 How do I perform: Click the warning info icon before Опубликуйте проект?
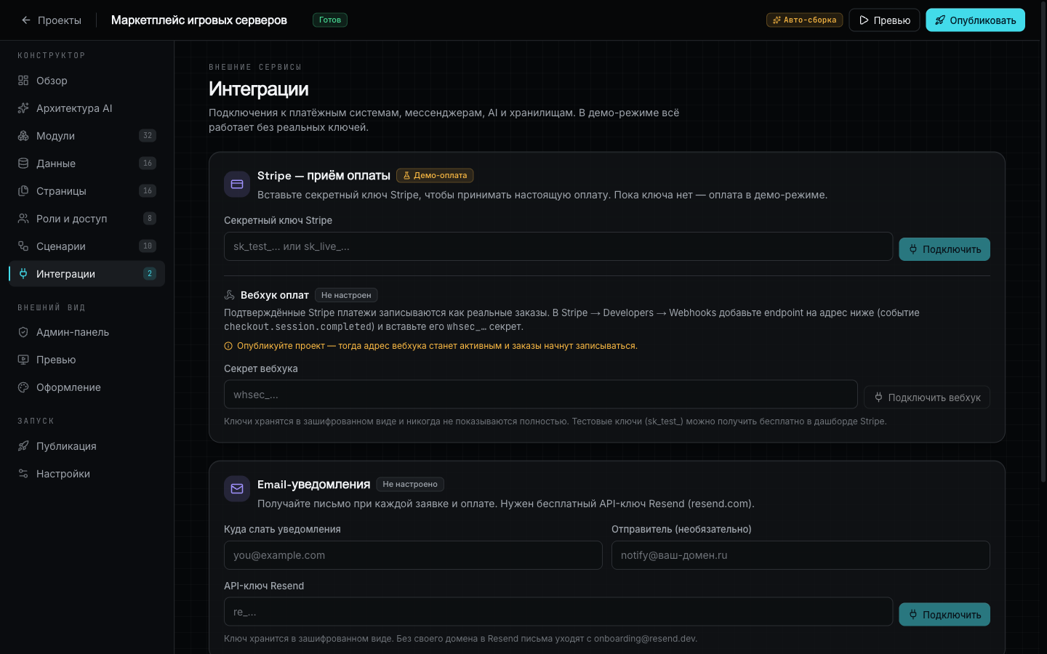pos(228,346)
